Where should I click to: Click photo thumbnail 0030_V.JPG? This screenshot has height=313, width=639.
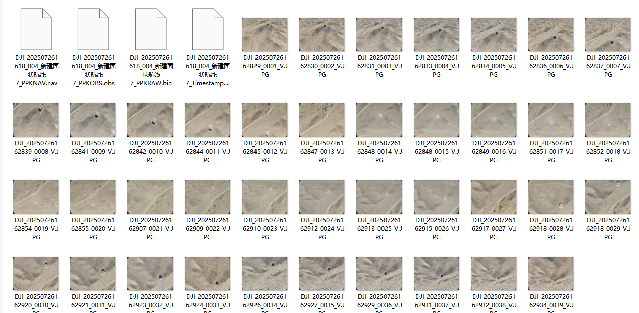(x=36, y=274)
